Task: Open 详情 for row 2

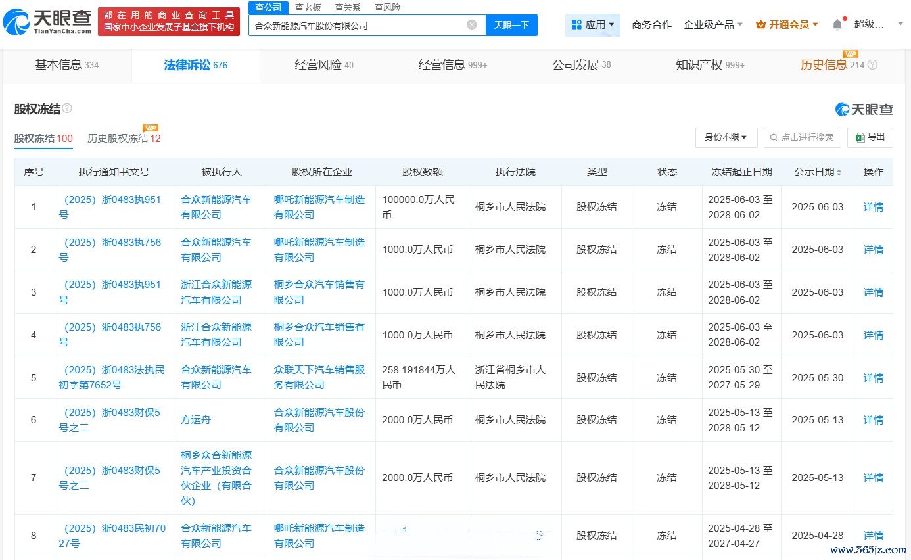Action: coord(873,250)
